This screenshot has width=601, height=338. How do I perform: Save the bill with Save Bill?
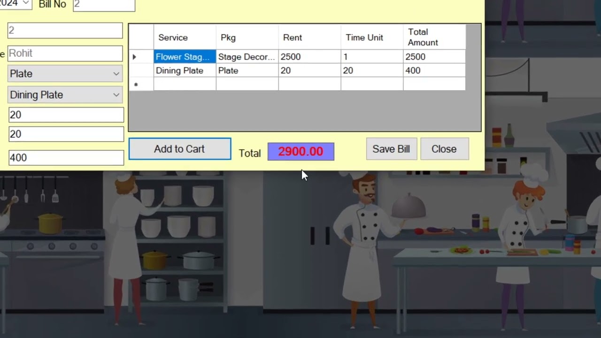point(391,149)
